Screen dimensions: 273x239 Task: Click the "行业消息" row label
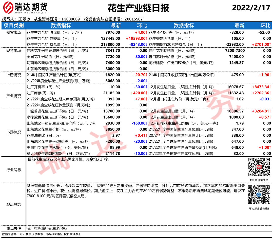(x=14, y=170)
